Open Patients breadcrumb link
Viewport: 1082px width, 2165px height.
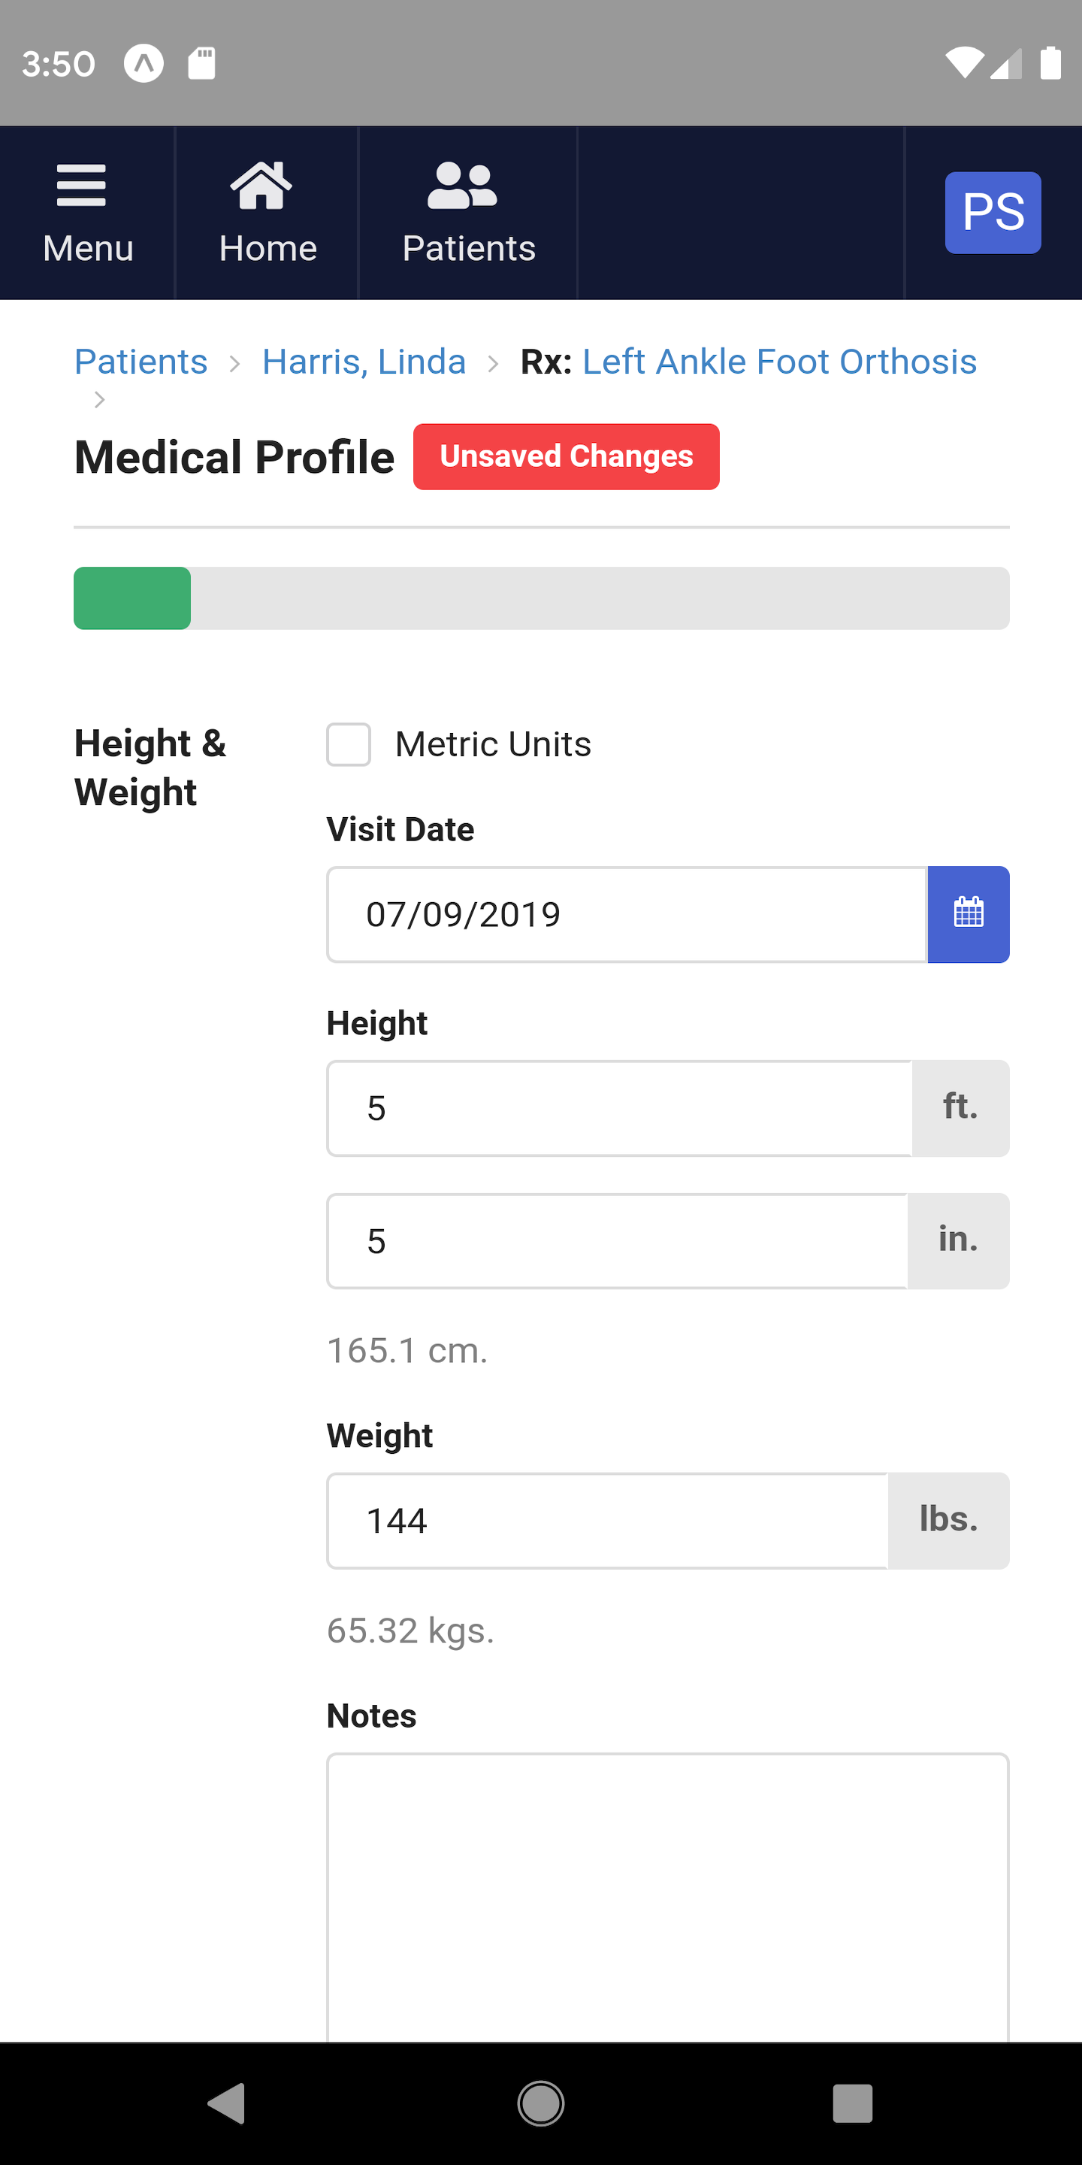coord(141,362)
